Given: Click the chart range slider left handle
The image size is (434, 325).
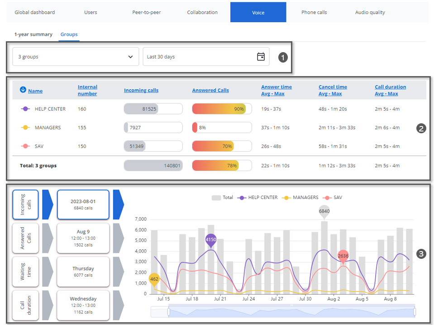Looking at the screenshot, I should pyautogui.click(x=168, y=312).
